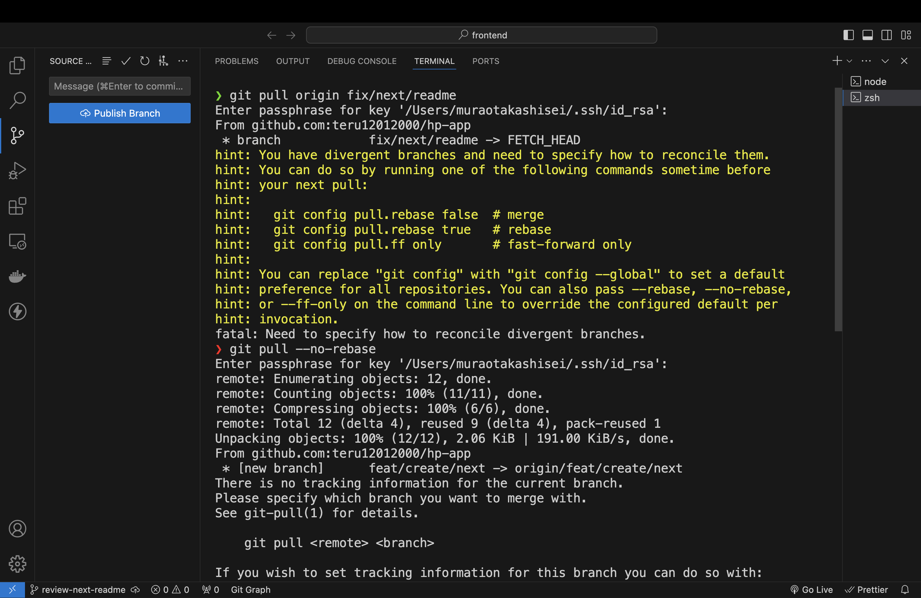Collapse the panel using the chevron

[885, 61]
